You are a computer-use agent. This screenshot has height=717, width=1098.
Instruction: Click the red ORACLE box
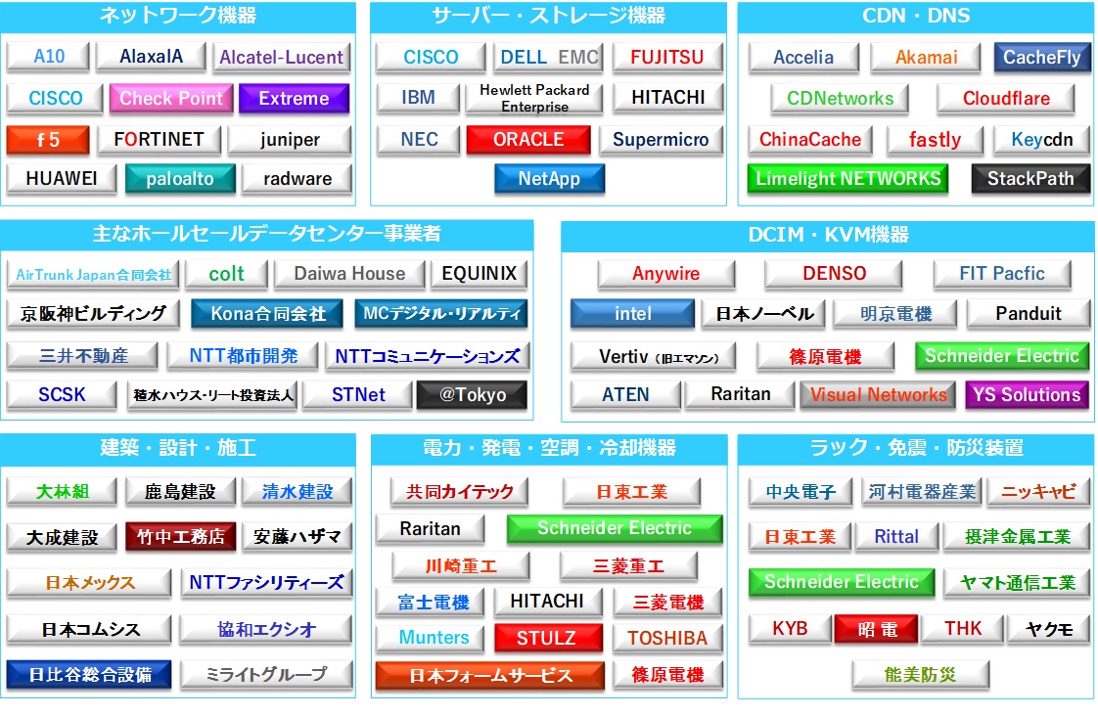click(528, 140)
